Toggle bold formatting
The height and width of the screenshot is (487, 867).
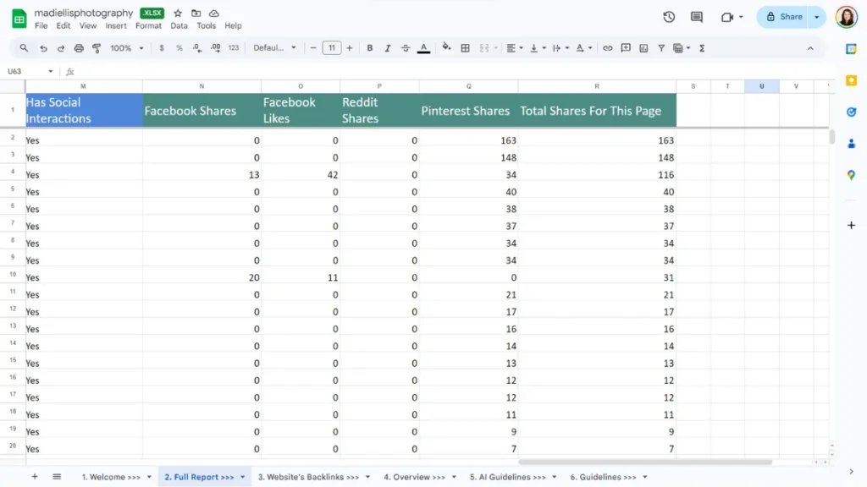(370, 48)
